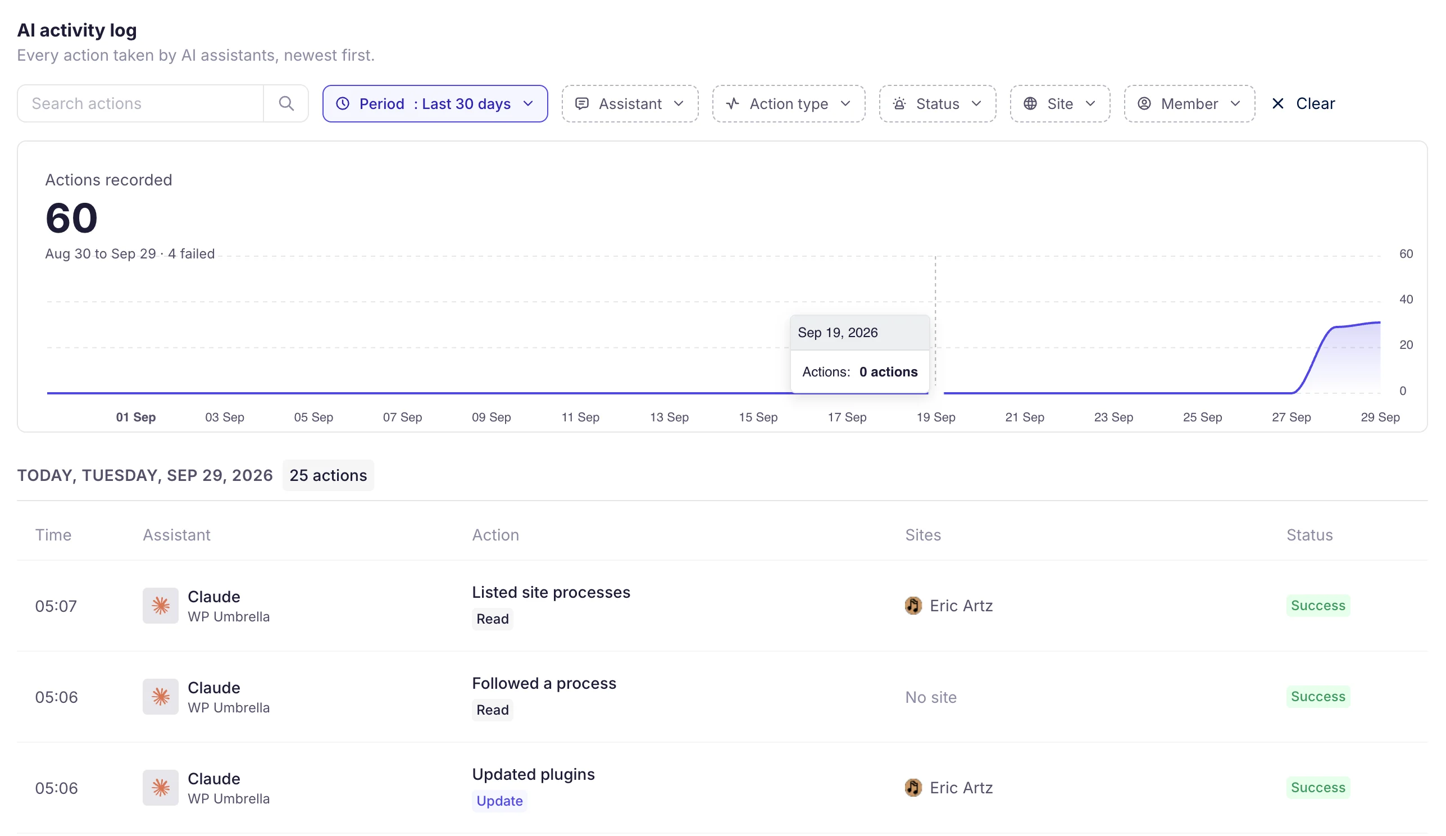Viewport: 1446px width, 836px height.
Task: Open the Period Last 30 days dropdown
Action: point(435,103)
